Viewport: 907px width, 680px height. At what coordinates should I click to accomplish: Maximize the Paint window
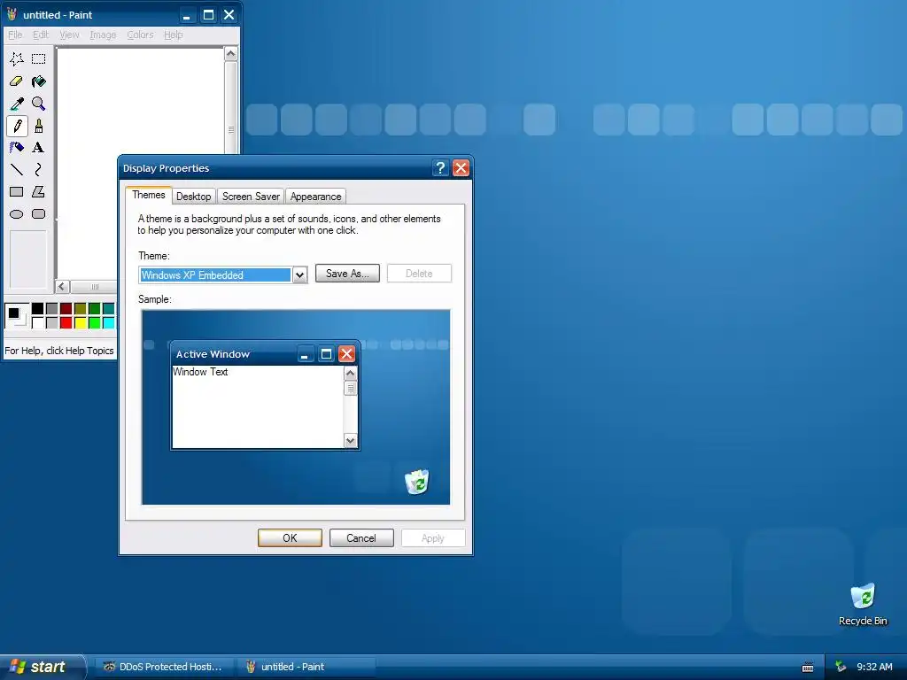[208, 14]
